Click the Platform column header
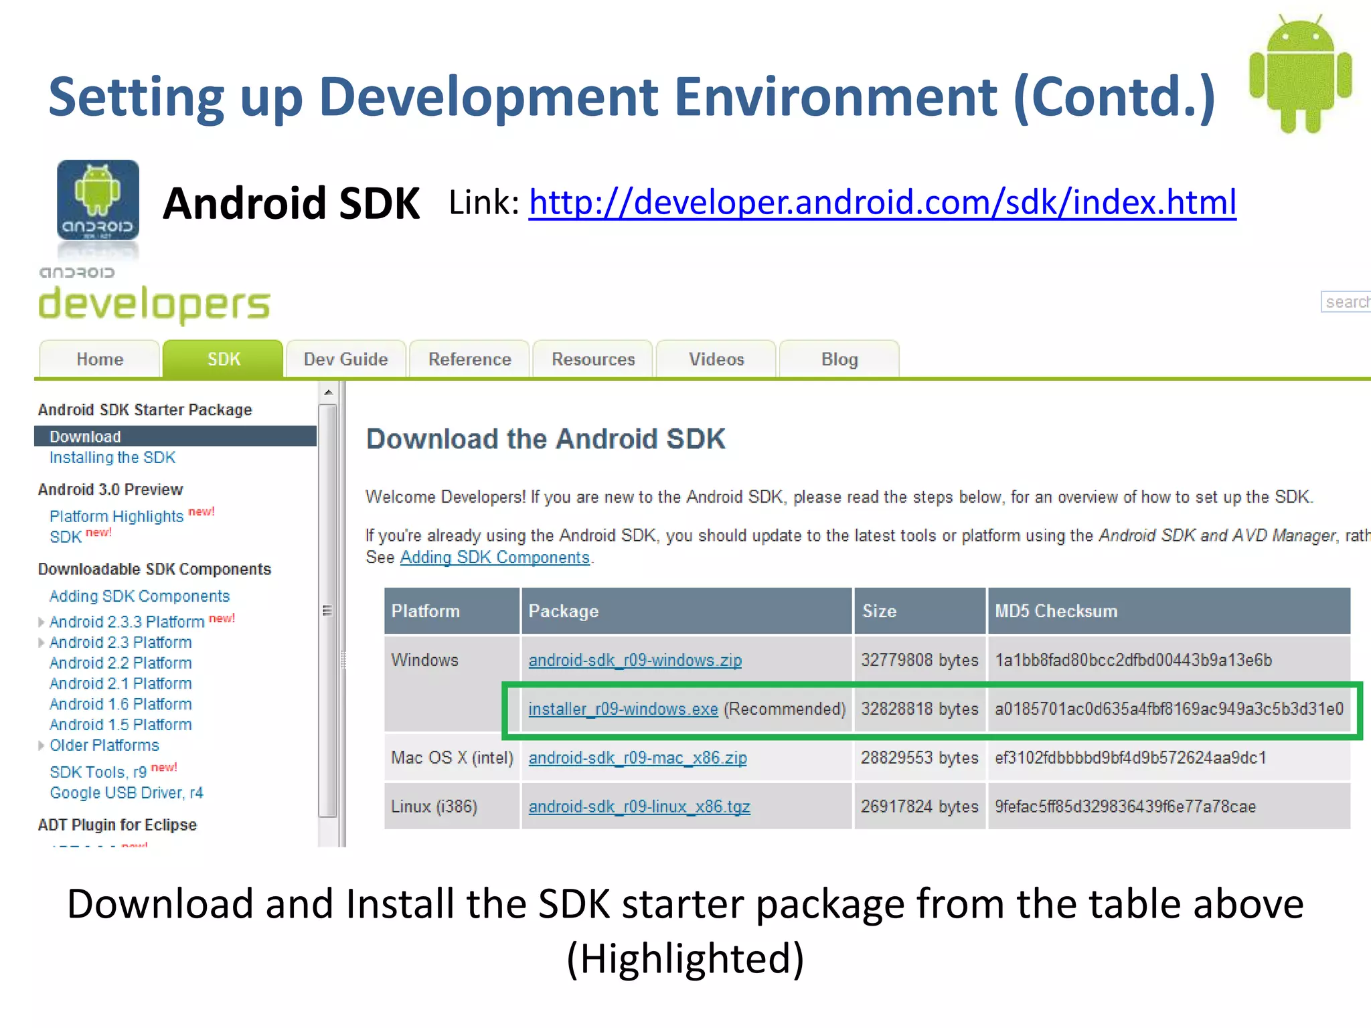Image resolution: width=1371 pixels, height=1028 pixels. (x=452, y=611)
